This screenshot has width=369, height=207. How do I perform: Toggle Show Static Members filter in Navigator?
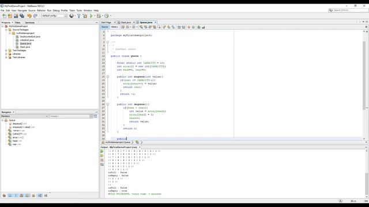coord(16,195)
